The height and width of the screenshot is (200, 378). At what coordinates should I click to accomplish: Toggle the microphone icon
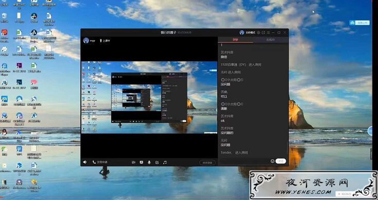click(x=149, y=162)
